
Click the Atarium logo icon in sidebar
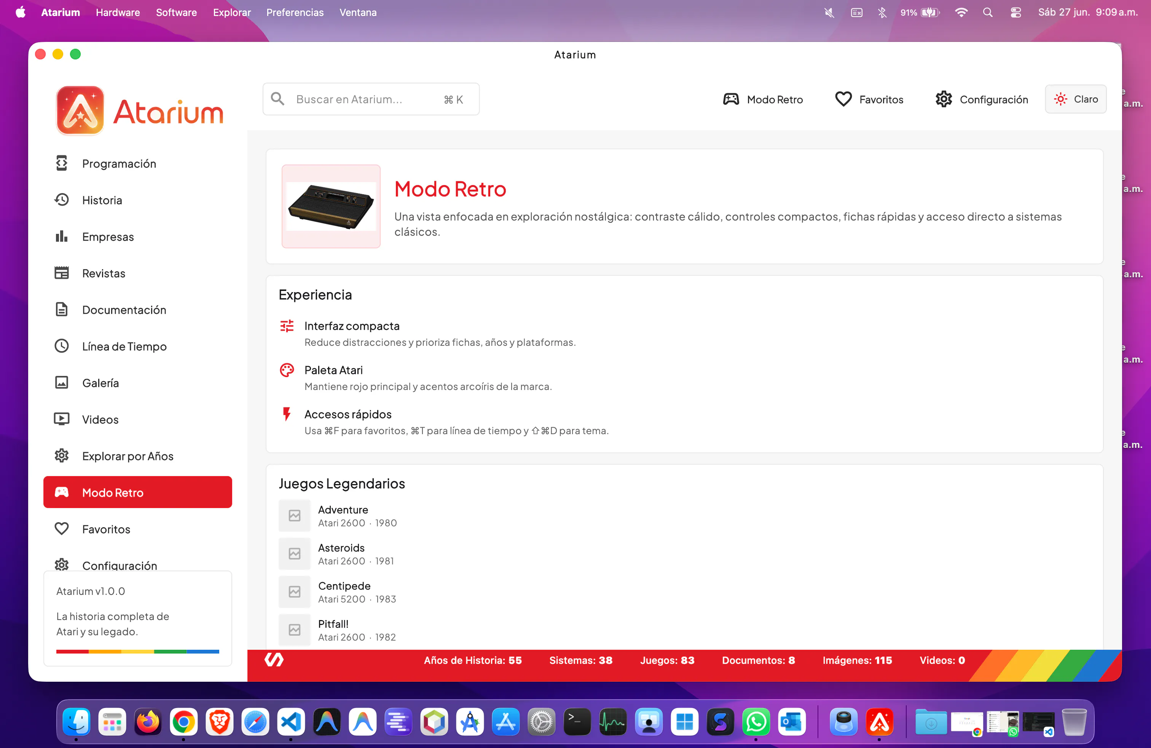click(x=80, y=111)
